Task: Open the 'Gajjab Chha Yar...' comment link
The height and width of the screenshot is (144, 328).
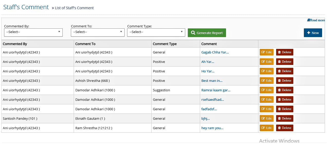Action: tap(215, 52)
